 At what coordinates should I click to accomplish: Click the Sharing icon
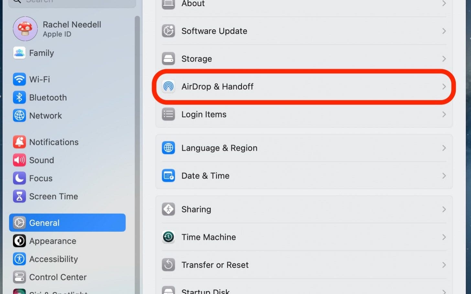[x=168, y=209]
